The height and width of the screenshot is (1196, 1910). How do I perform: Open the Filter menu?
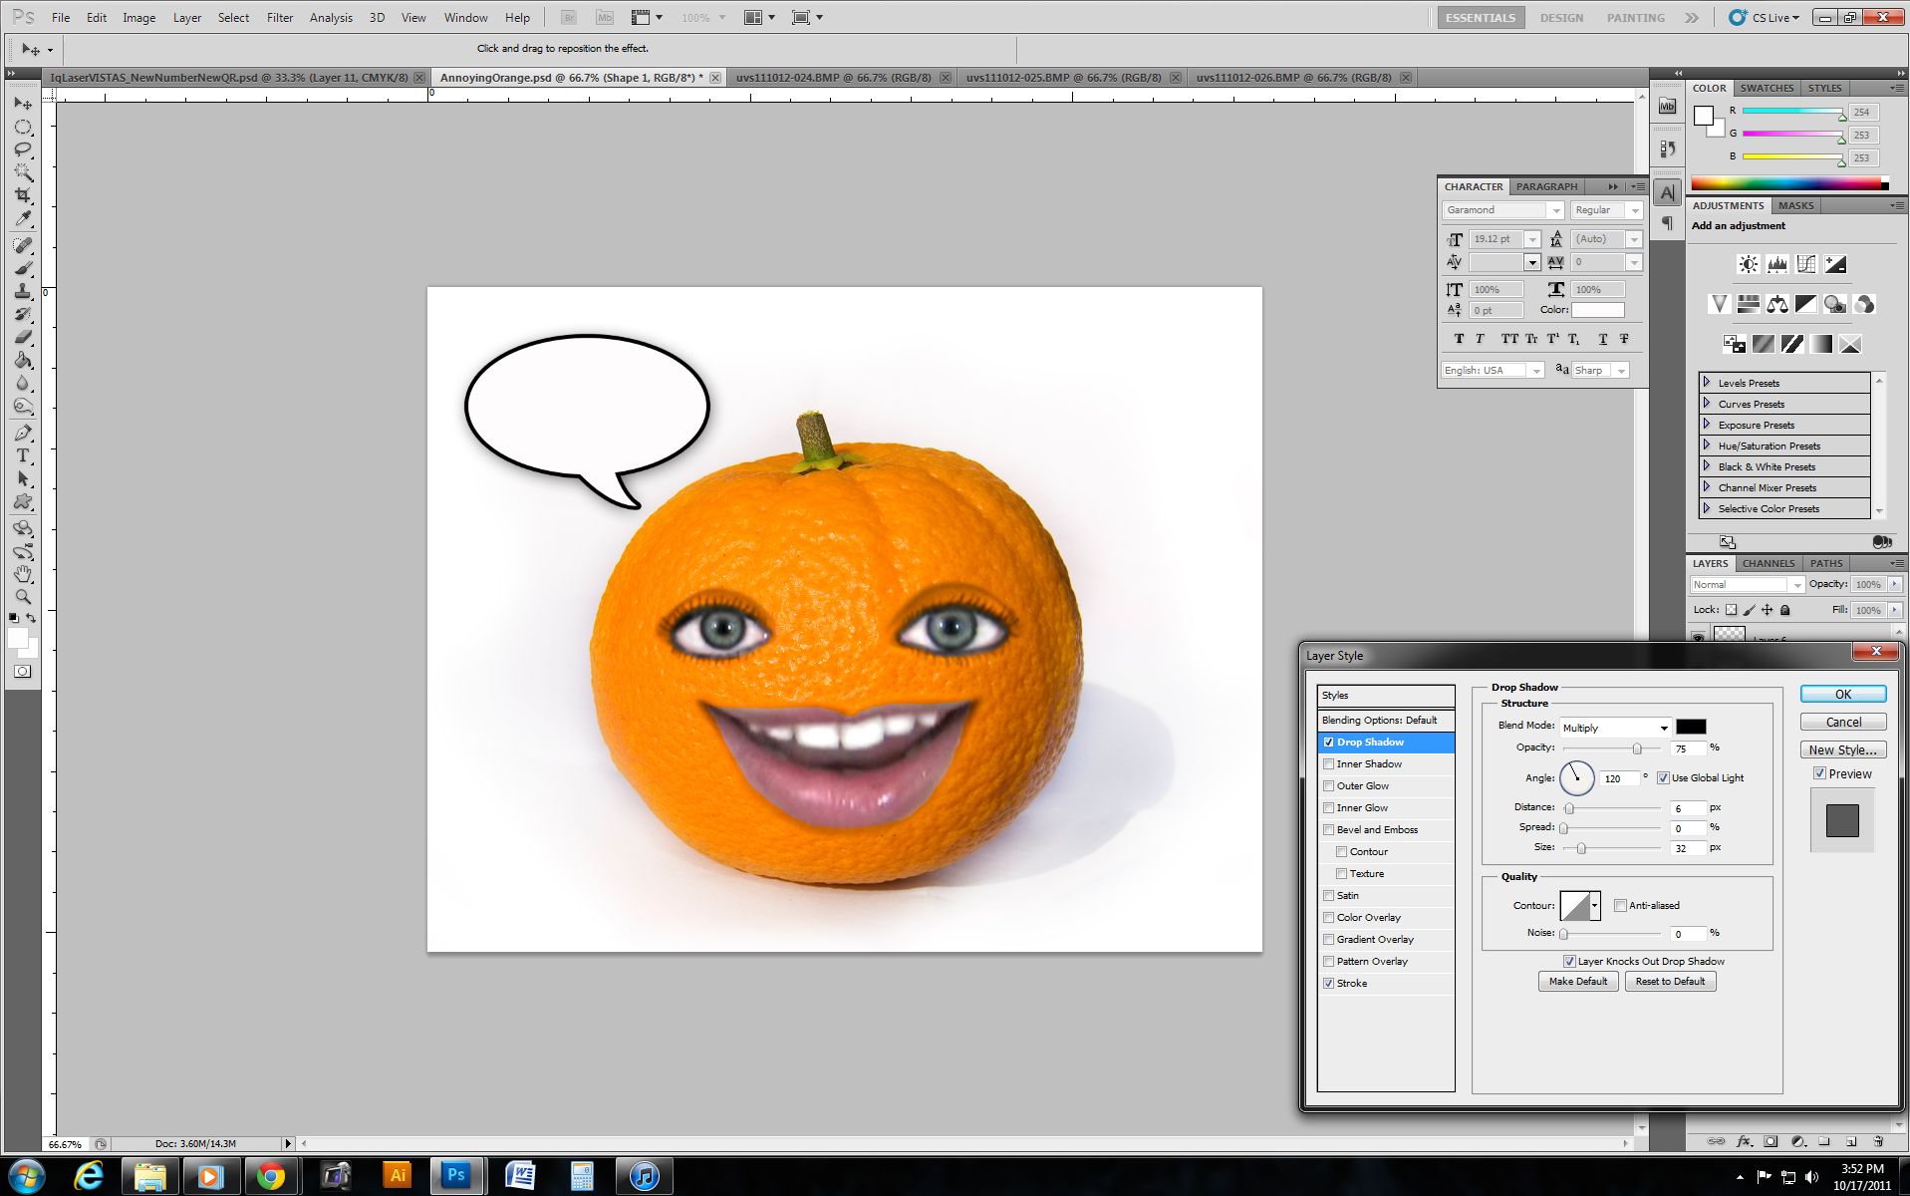click(280, 17)
